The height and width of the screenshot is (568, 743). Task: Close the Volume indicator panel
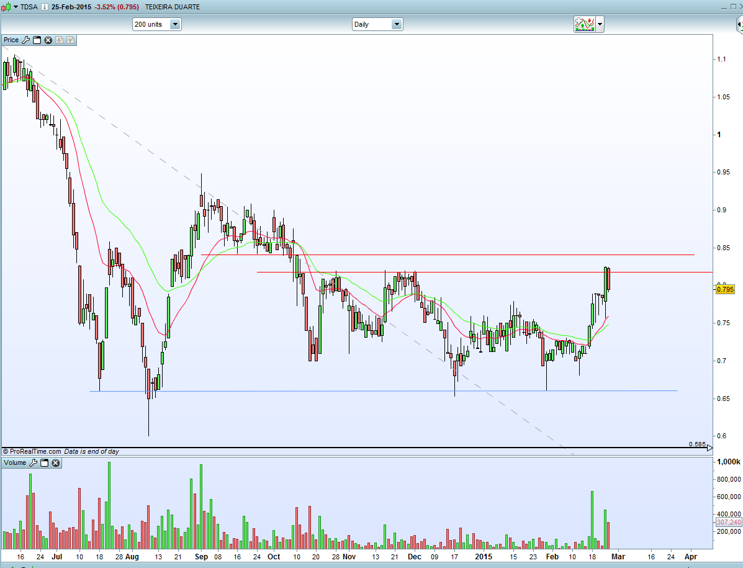[x=55, y=463]
